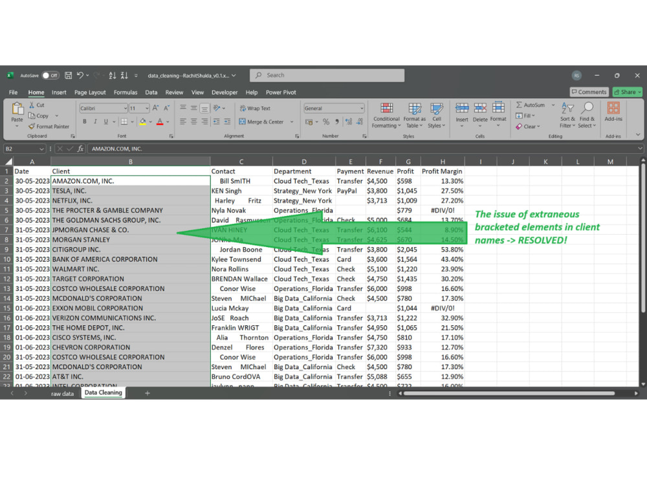Open Find & Select menu
The width and height of the screenshot is (647, 485).
click(x=587, y=116)
